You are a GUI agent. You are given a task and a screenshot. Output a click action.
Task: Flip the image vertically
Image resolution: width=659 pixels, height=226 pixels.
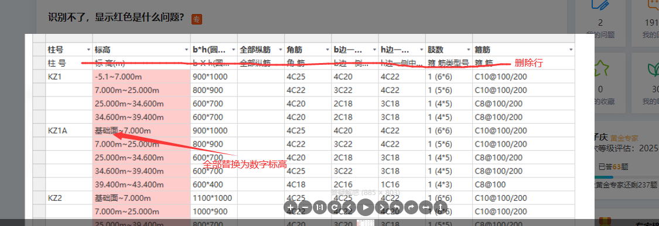point(440,207)
